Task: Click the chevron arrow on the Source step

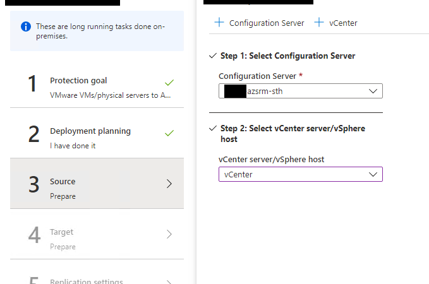Action: (169, 184)
